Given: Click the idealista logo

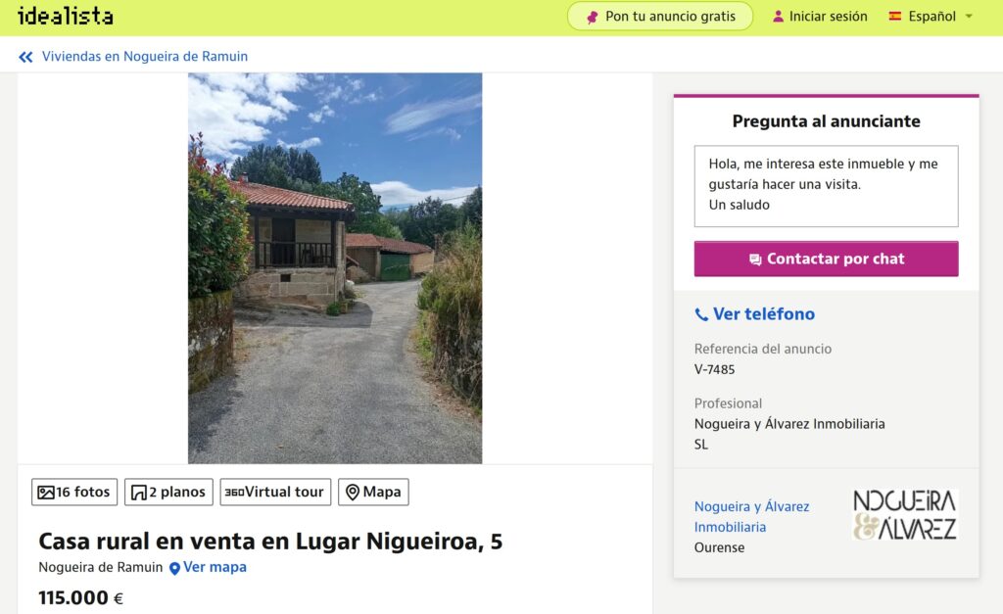Looking at the screenshot, I should click(66, 16).
